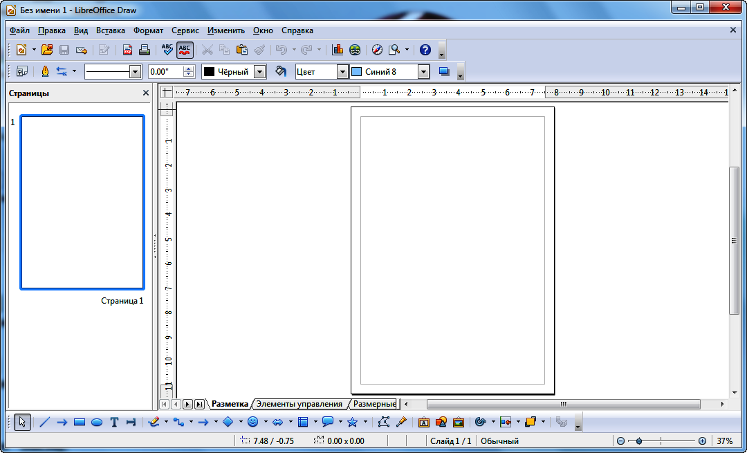747x453 pixels.
Task: Click the Line pen icon in the properties toolbar
Action: tap(45, 71)
